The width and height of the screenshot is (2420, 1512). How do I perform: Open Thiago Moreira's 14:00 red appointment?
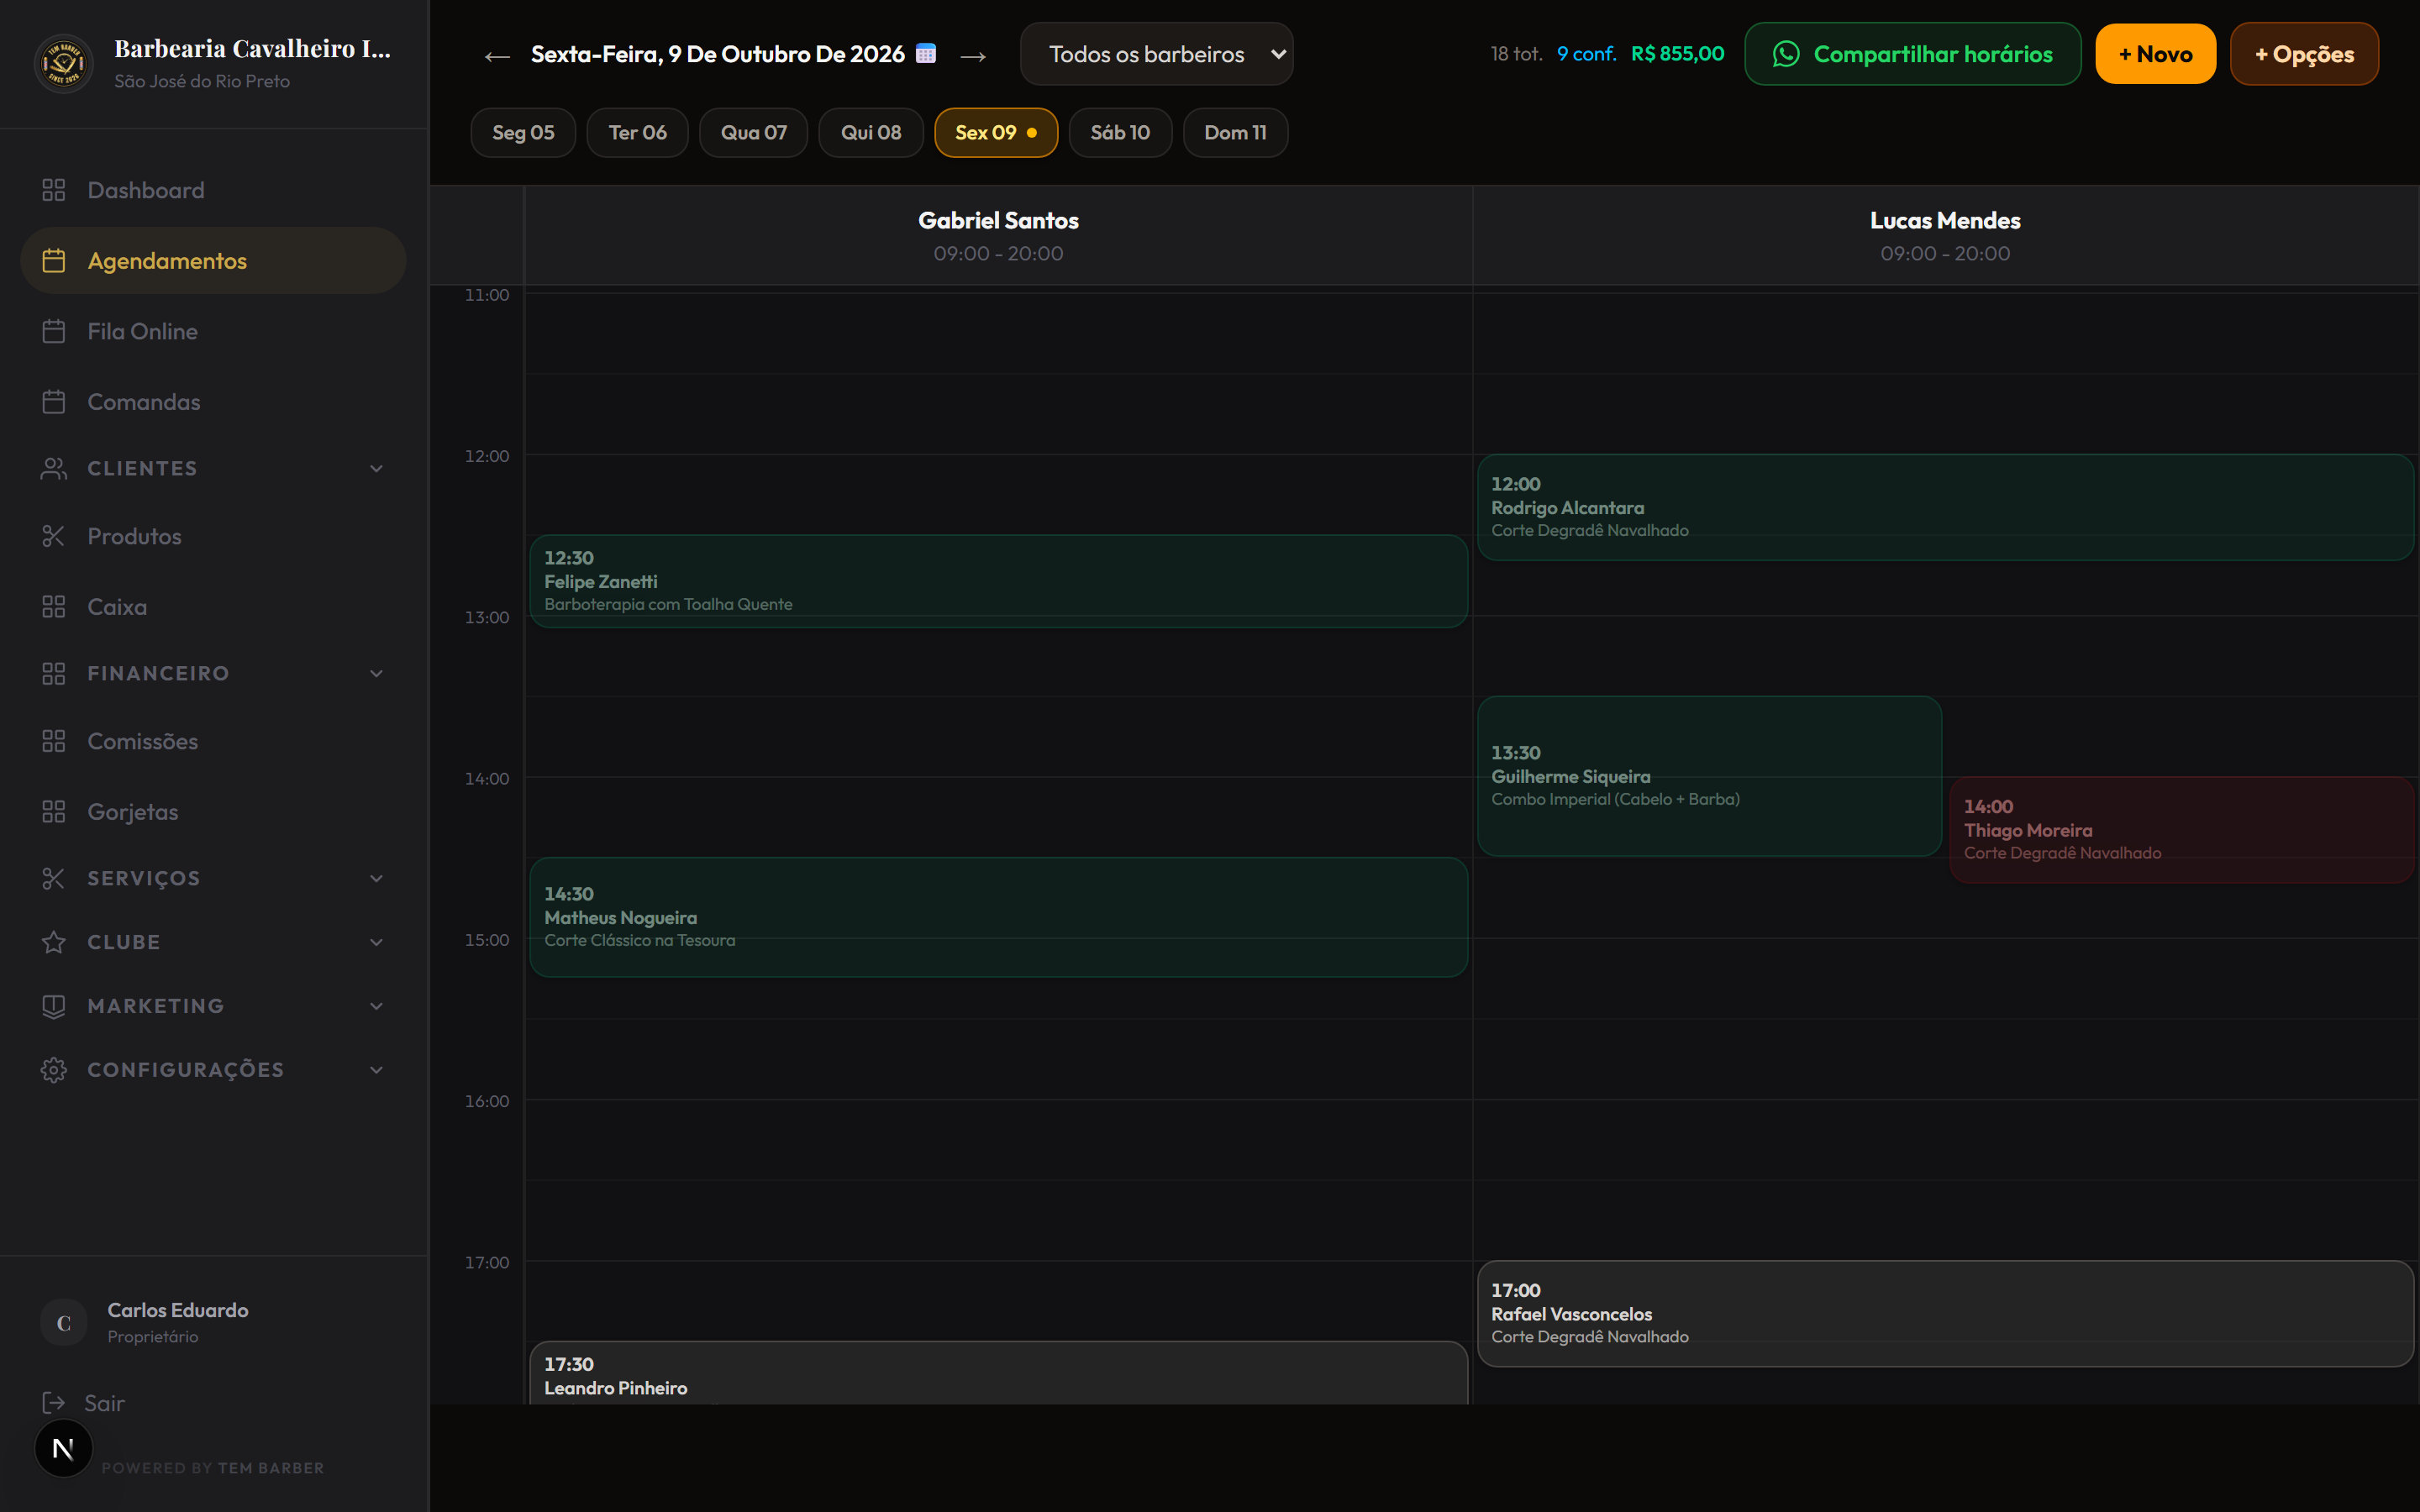(x=2181, y=830)
